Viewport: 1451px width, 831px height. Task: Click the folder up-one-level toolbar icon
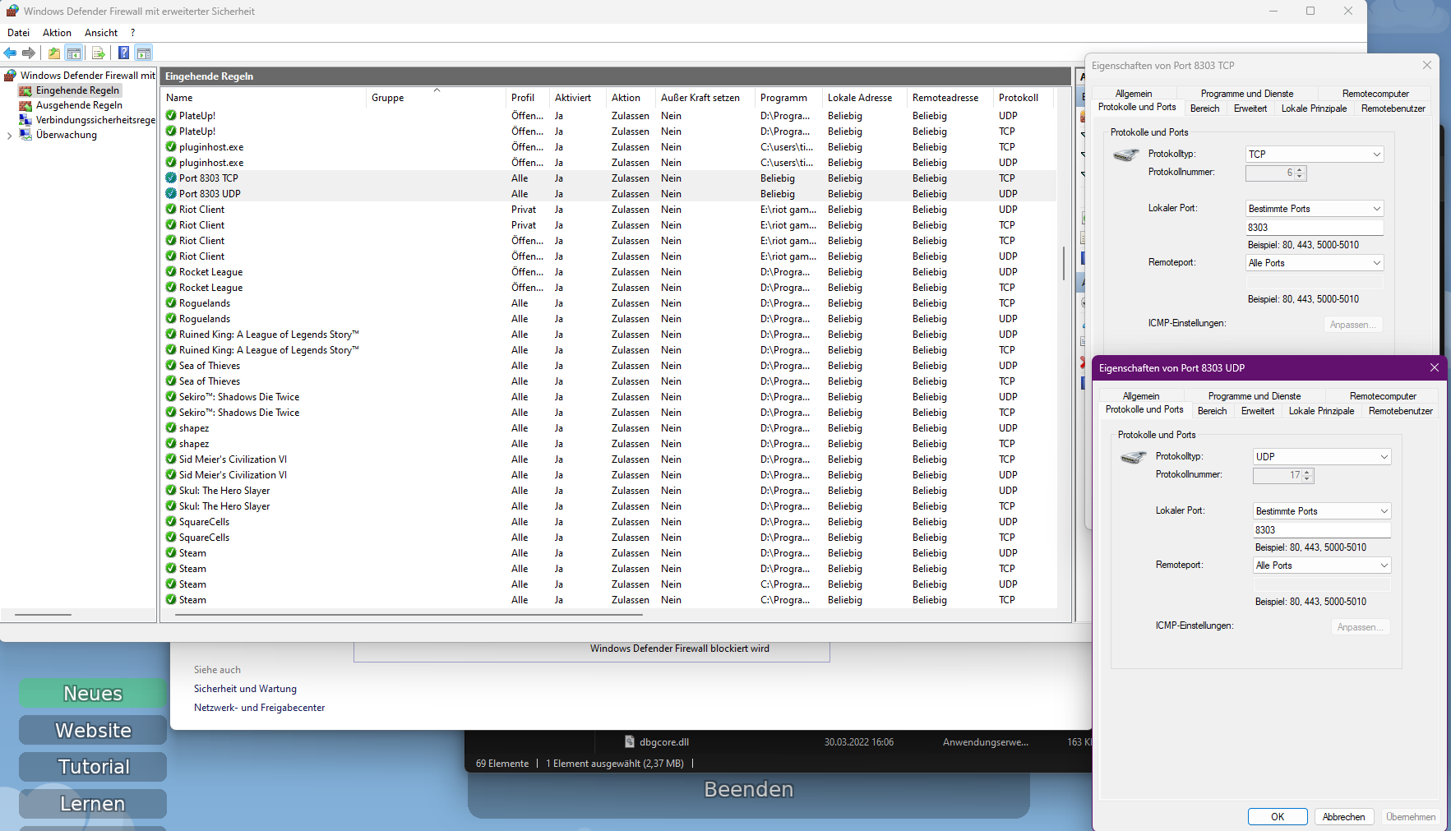click(x=54, y=53)
